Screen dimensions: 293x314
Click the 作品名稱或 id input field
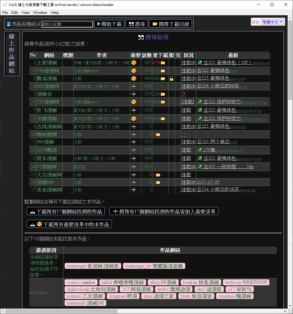click(67, 24)
